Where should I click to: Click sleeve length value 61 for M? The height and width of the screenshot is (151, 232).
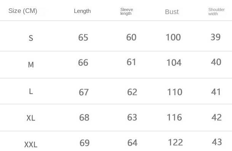click(x=131, y=62)
